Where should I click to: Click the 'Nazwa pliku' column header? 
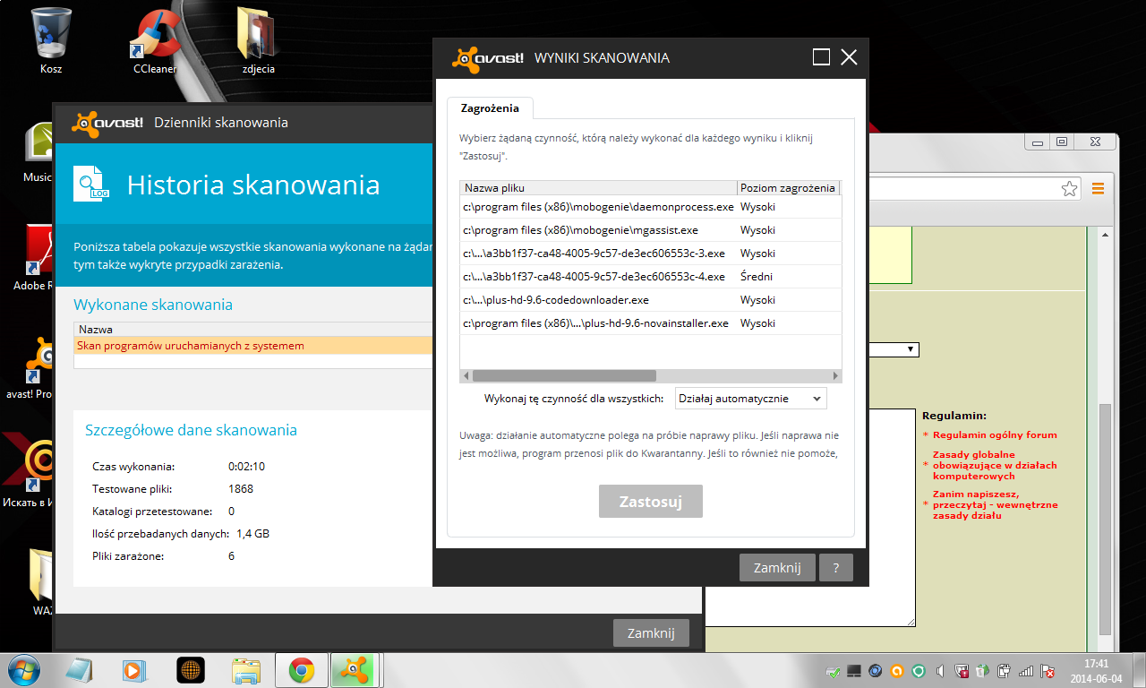click(598, 188)
